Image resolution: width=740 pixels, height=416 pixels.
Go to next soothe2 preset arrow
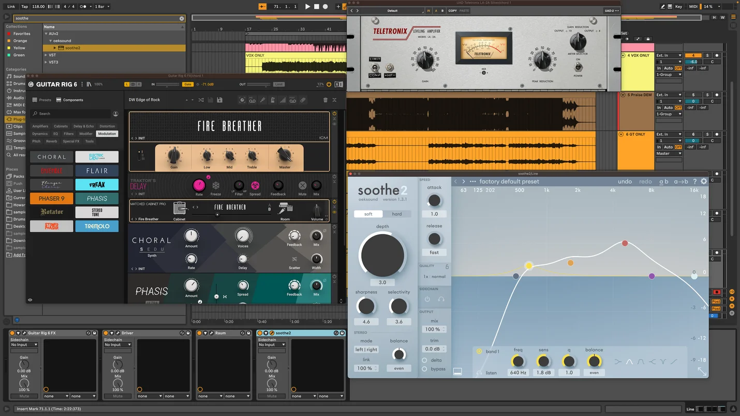[x=464, y=182]
